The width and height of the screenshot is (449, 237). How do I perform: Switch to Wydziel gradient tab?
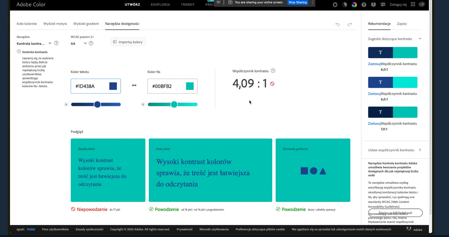86,24
